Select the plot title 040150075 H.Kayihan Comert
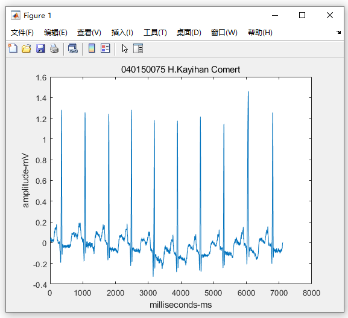Image resolution: width=348 pixels, height=318 pixels. 180,70
